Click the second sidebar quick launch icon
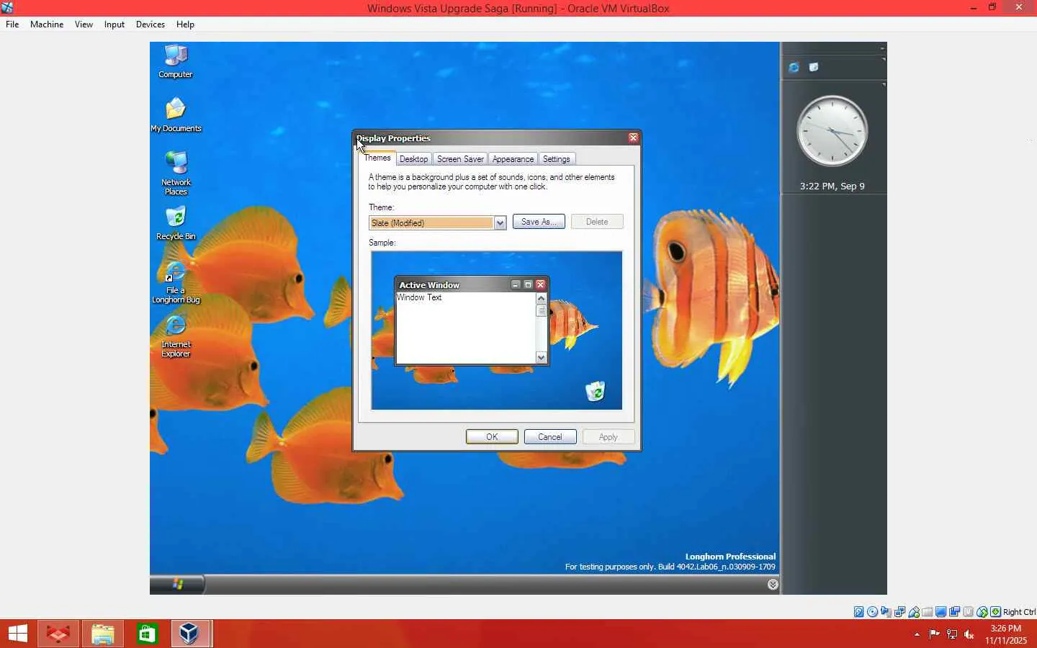 tap(814, 67)
